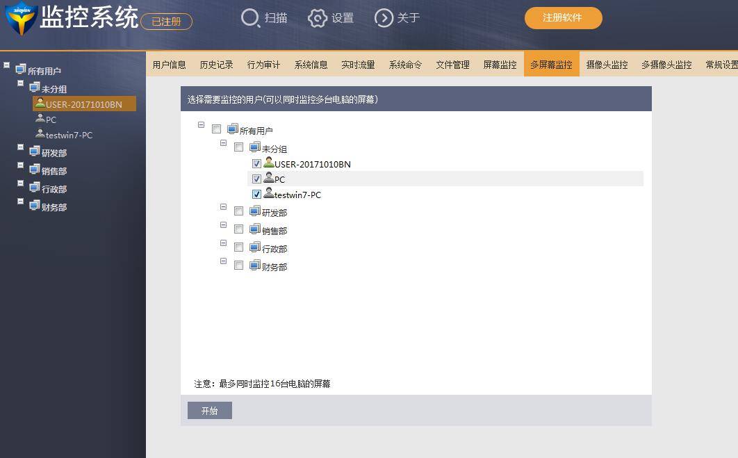Toggle sidebar 财务部 expander
738x458 pixels.
point(20,201)
